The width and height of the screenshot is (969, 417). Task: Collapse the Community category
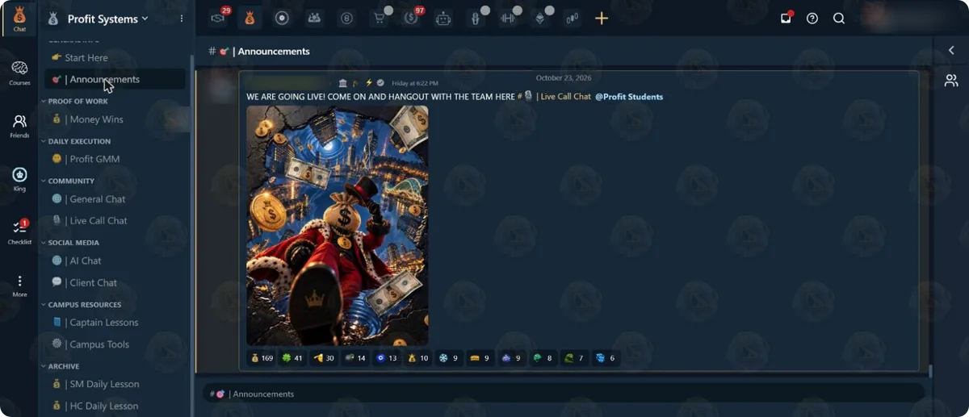[x=68, y=181]
